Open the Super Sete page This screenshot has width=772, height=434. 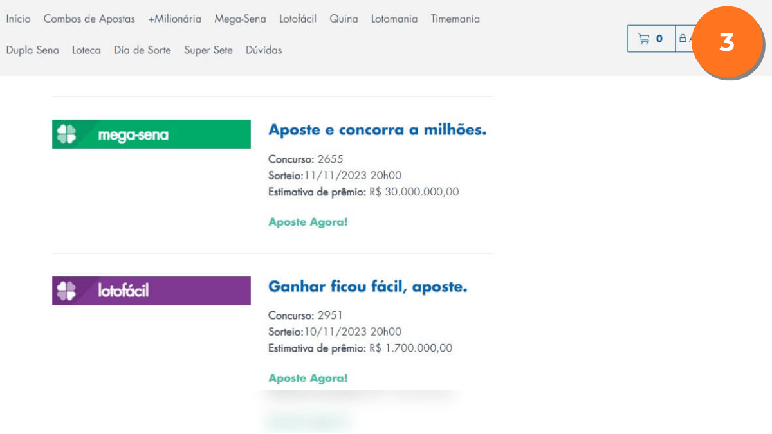[208, 50]
